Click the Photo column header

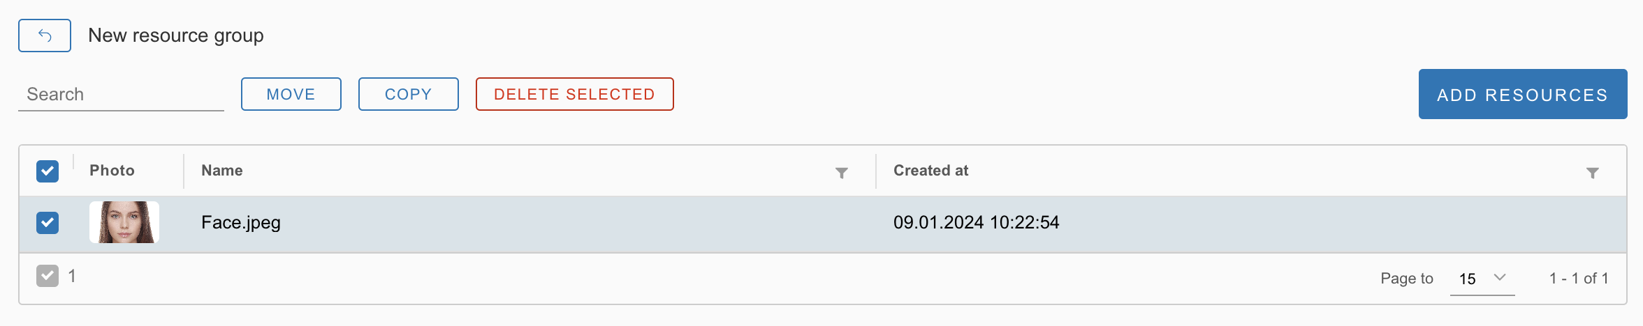(112, 171)
